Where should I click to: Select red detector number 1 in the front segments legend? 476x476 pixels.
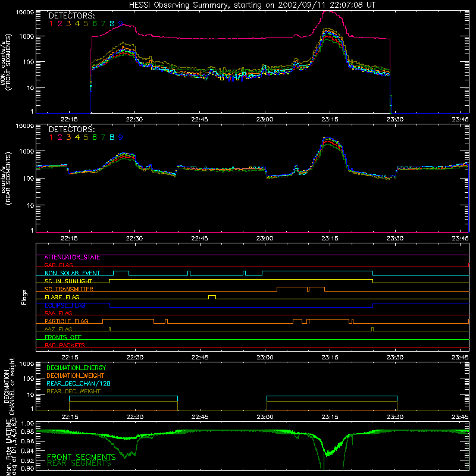click(51, 24)
